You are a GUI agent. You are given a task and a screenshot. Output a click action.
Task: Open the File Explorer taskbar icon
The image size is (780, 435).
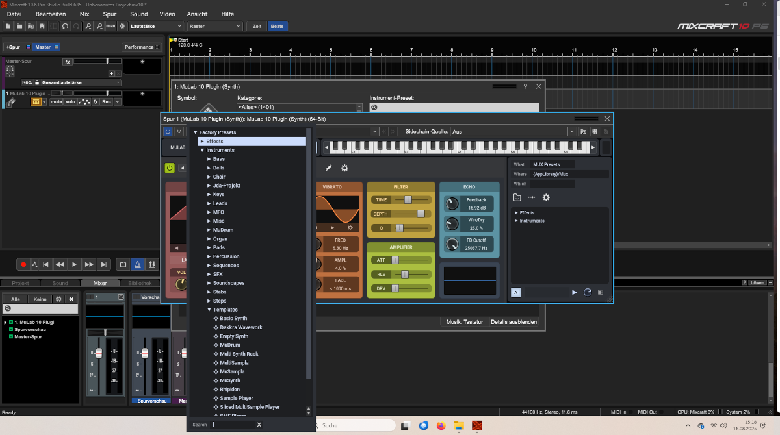pos(460,425)
